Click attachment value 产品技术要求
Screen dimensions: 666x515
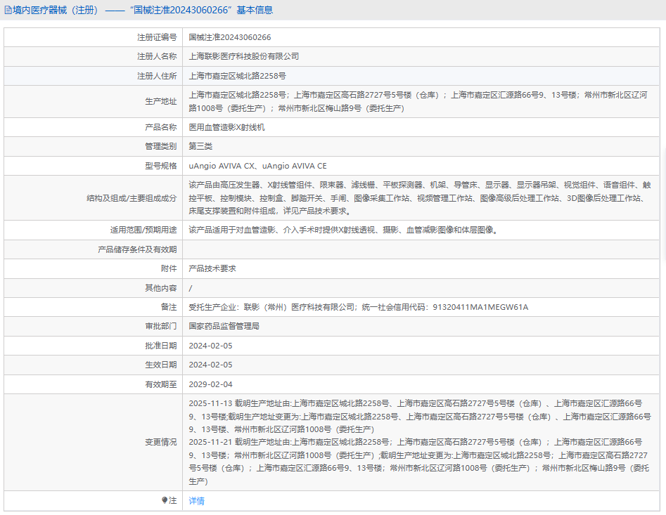(x=212, y=268)
